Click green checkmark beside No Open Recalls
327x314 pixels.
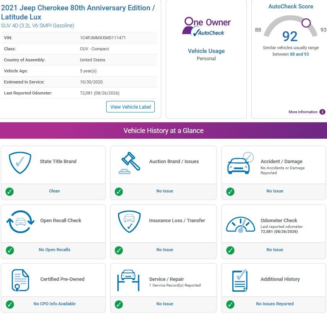click(10, 250)
